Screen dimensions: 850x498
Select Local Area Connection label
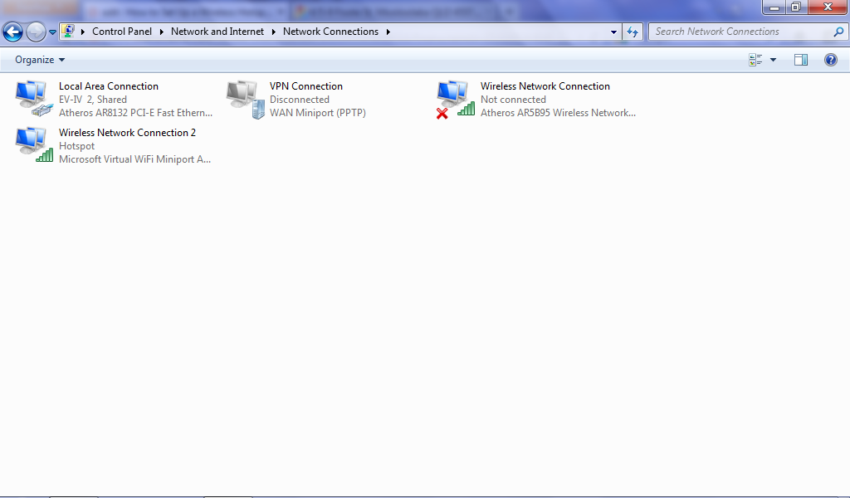pos(109,86)
